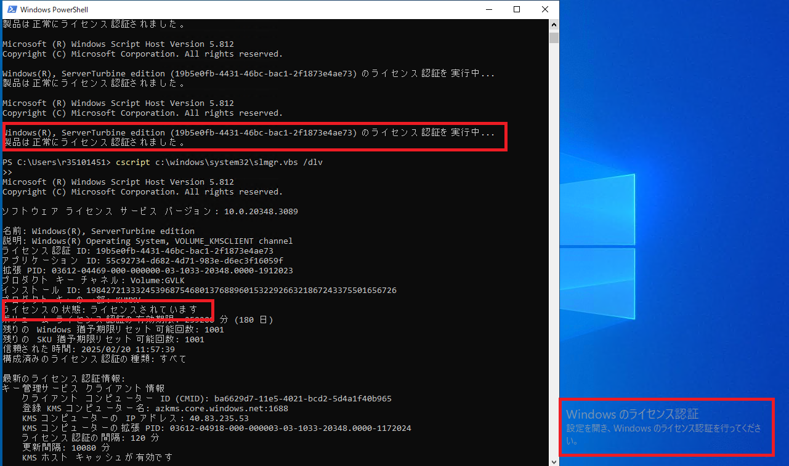The width and height of the screenshot is (789, 466).
Task: Click the ライセンス認証 ID line
Action: [x=138, y=251]
